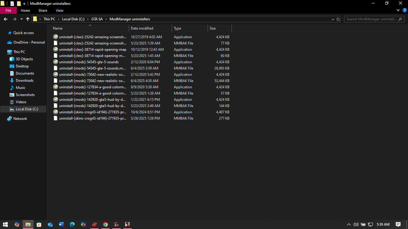The width and height of the screenshot is (408, 229).
Task: Expand chevron after GTA SA in breadcrumb
Action: tap(106, 19)
